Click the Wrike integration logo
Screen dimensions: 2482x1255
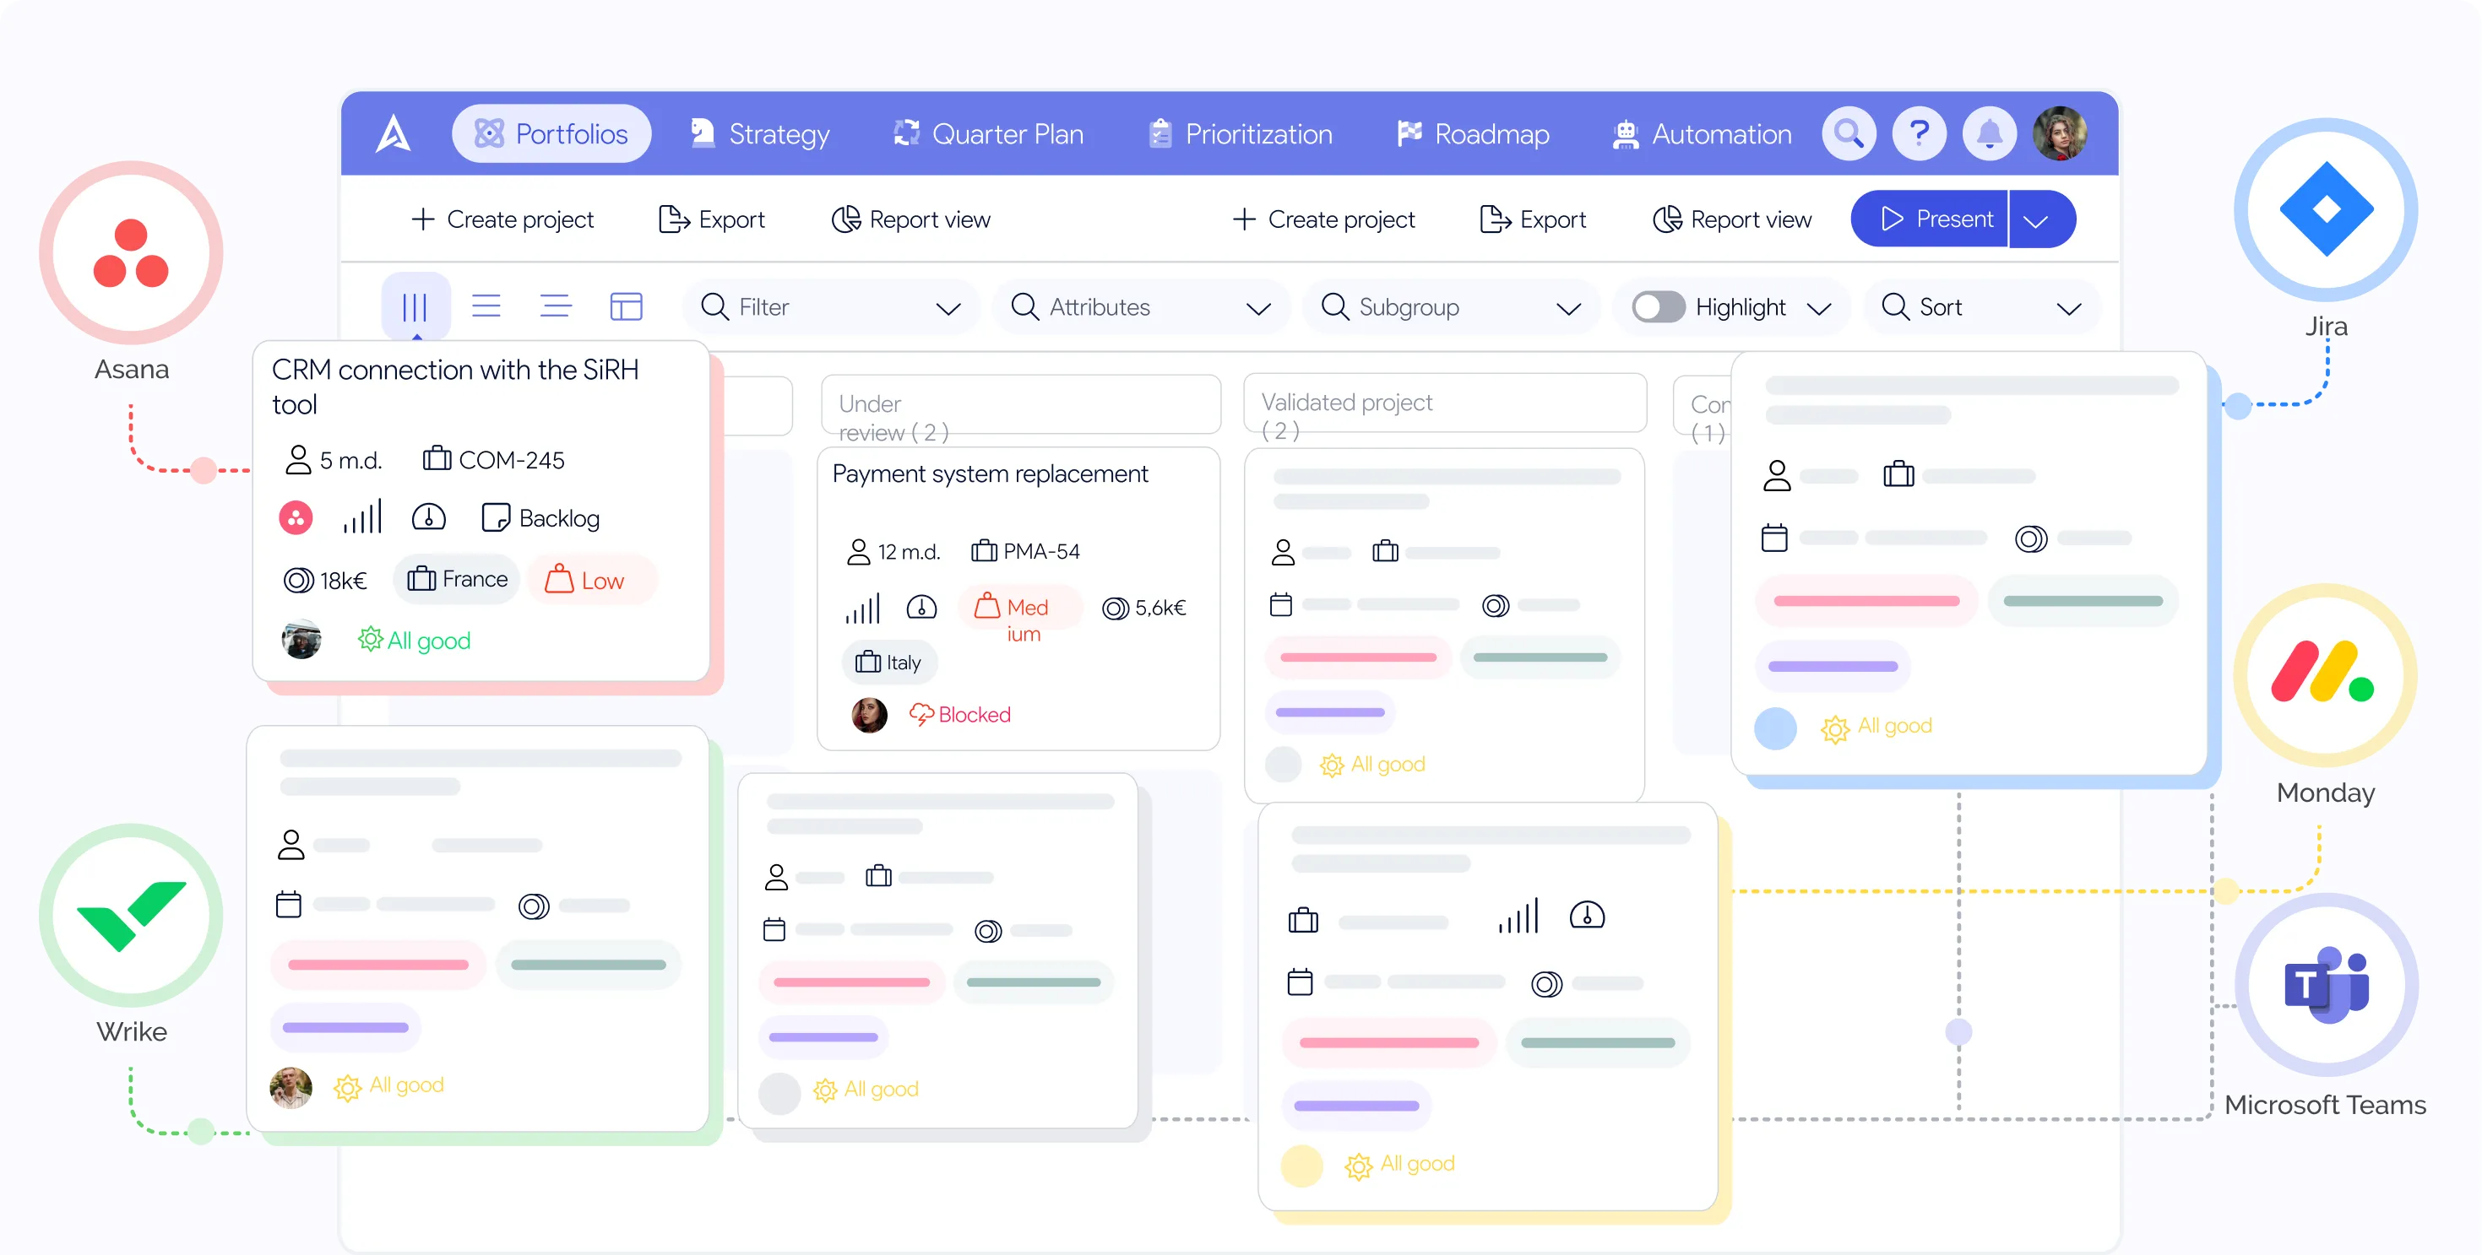130,915
